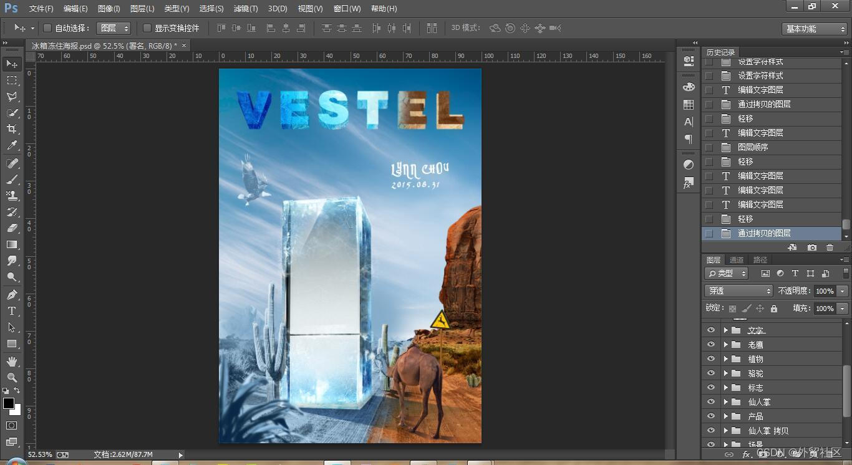This screenshot has height=465, width=852.
Task: Open the Styles fx panel icon
Action: (x=689, y=183)
